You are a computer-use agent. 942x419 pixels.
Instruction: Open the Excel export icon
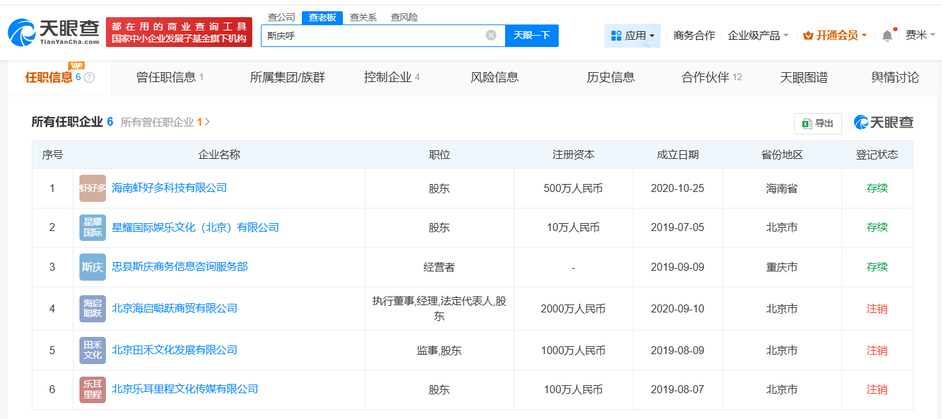click(x=809, y=123)
